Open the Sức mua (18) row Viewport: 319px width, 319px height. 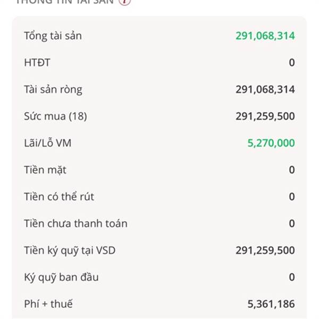pos(159,116)
